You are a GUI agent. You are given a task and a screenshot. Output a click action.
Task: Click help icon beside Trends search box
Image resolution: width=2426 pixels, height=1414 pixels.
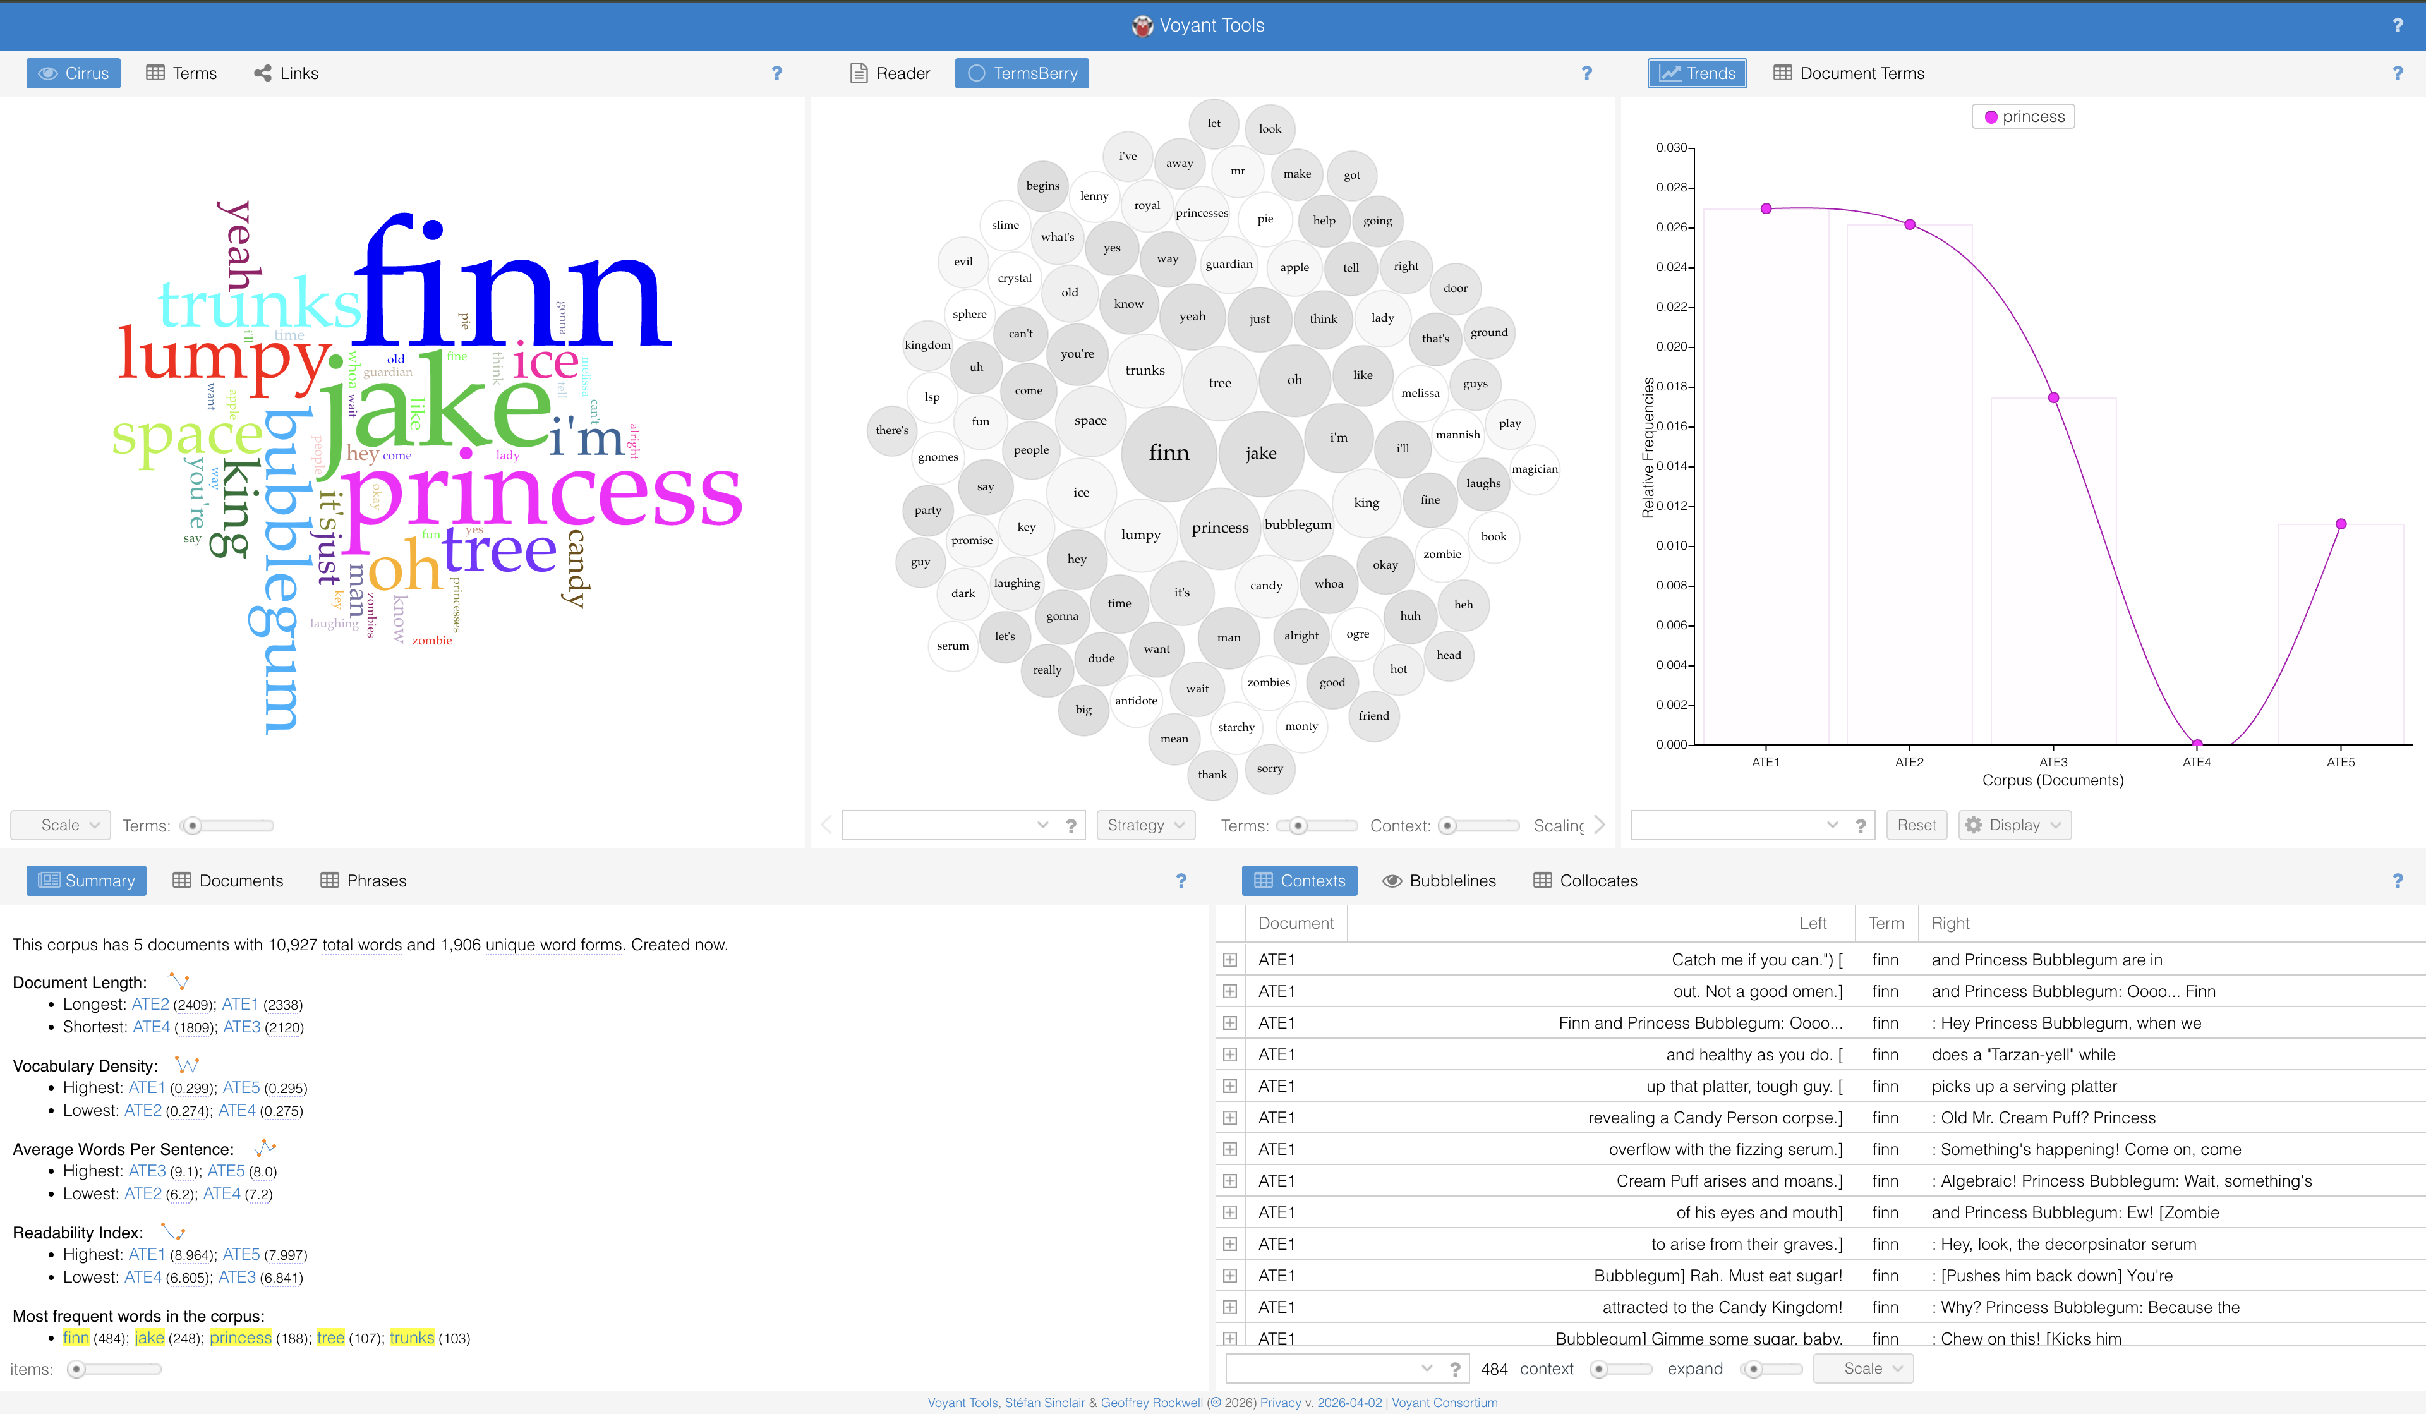click(x=1860, y=826)
